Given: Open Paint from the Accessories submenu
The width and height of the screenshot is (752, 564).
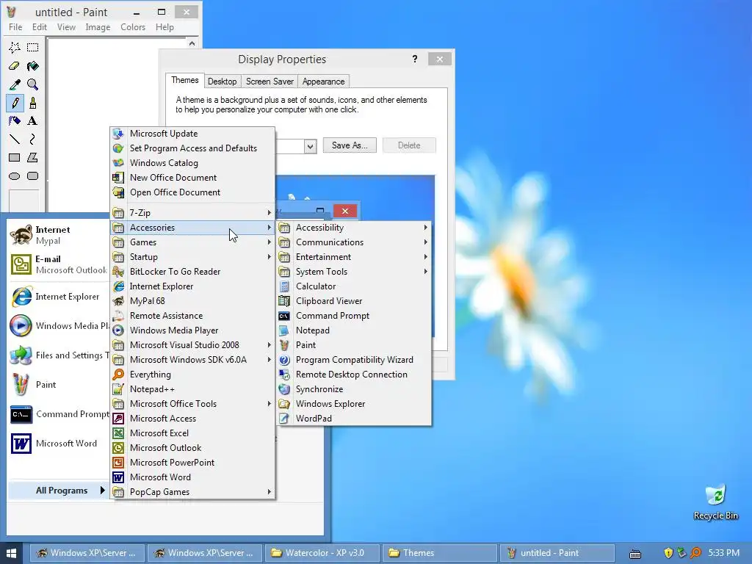Looking at the screenshot, I should pyautogui.click(x=354, y=345).
